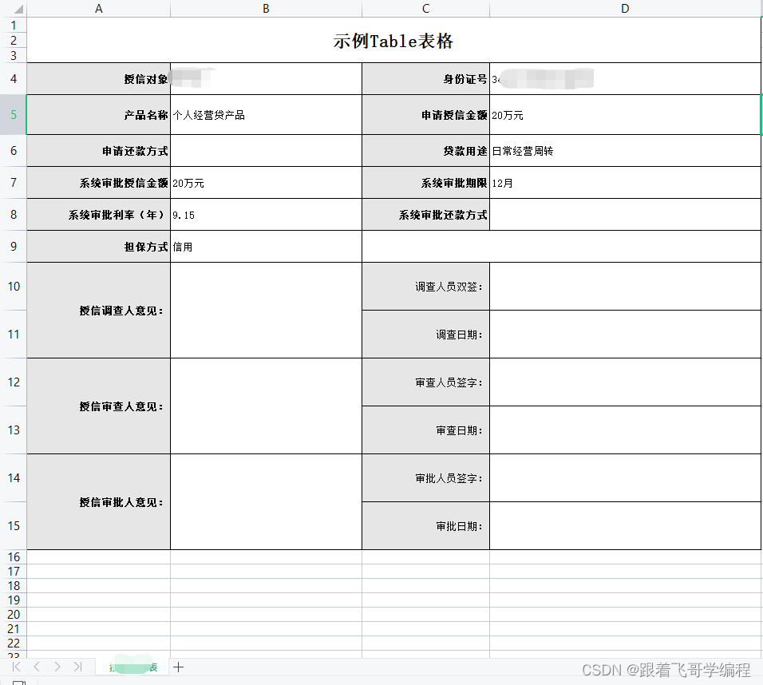Click the empty cell next to 调查人员双签
This screenshot has width=763, height=685.
coord(625,287)
